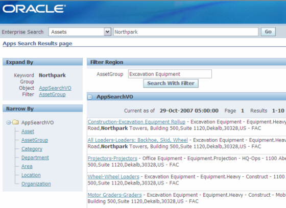Viewport: 286px width, 208px height.
Task: Click the 29-Oct-2007 05:00:00 timestamp
Action: 189,111
